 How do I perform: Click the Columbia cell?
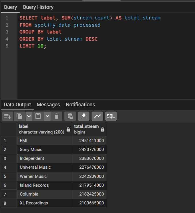coord(44,194)
